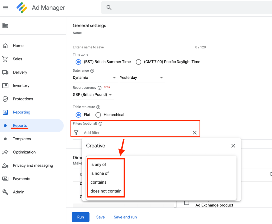Open the Delivery section
This screenshot has height=224, width=272.
[20, 72]
